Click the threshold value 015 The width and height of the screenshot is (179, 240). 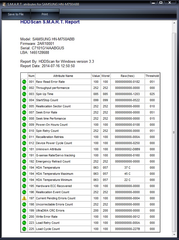pos(152,118)
